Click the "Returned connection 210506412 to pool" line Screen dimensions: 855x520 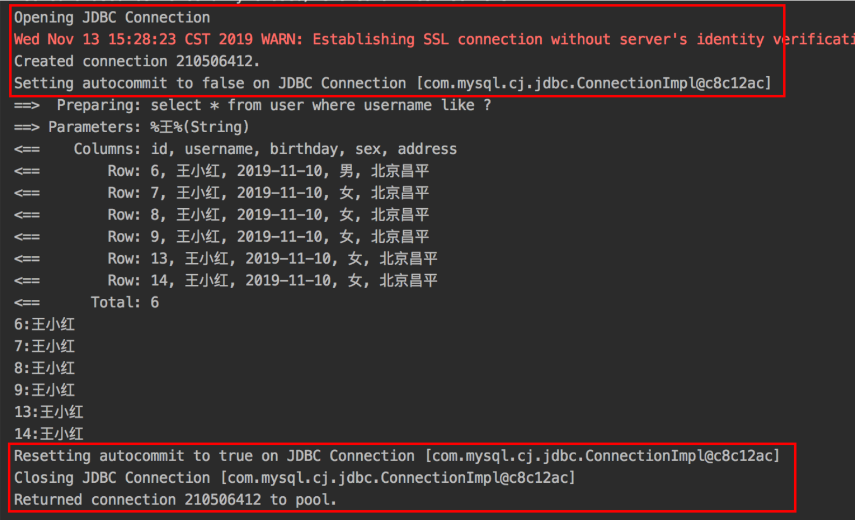(175, 500)
